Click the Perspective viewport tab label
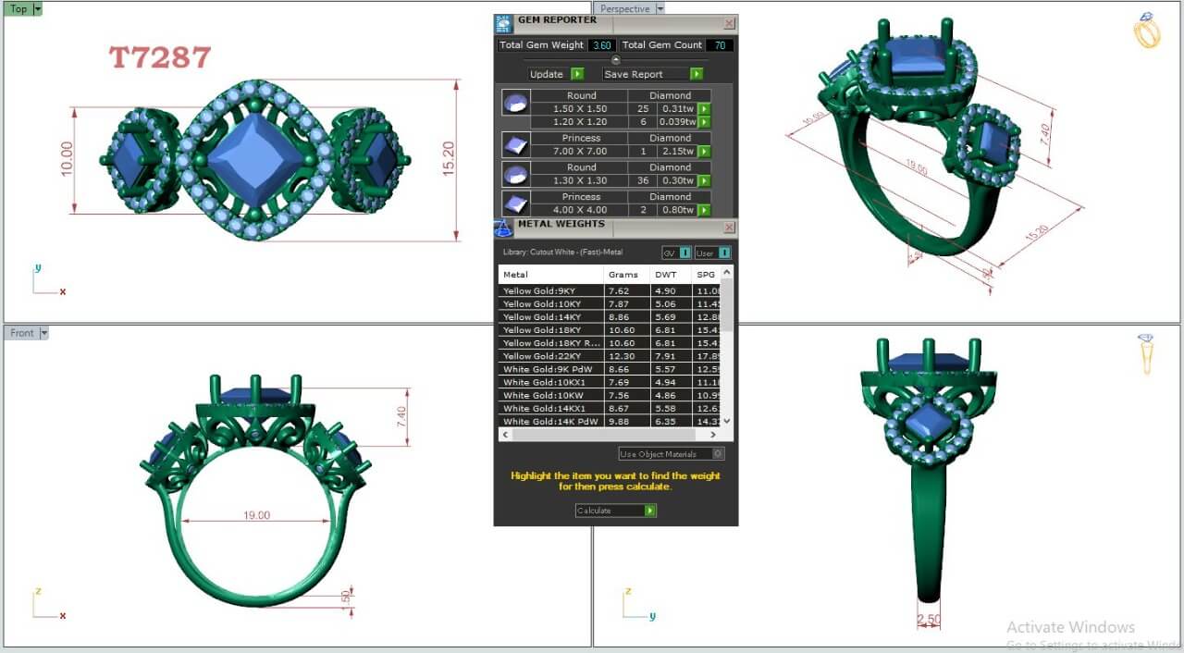This screenshot has width=1184, height=653. (624, 8)
